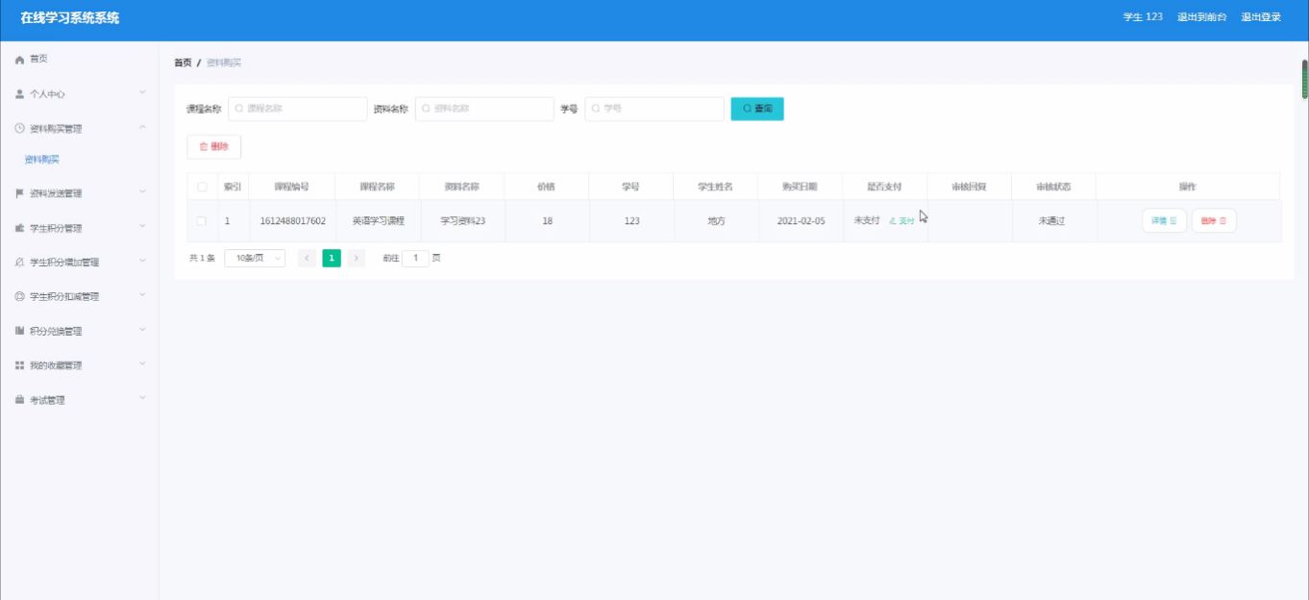Expand the 学生积分增加管理 chevron
The image size is (1309, 600).
pyautogui.click(x=142, y=261)
